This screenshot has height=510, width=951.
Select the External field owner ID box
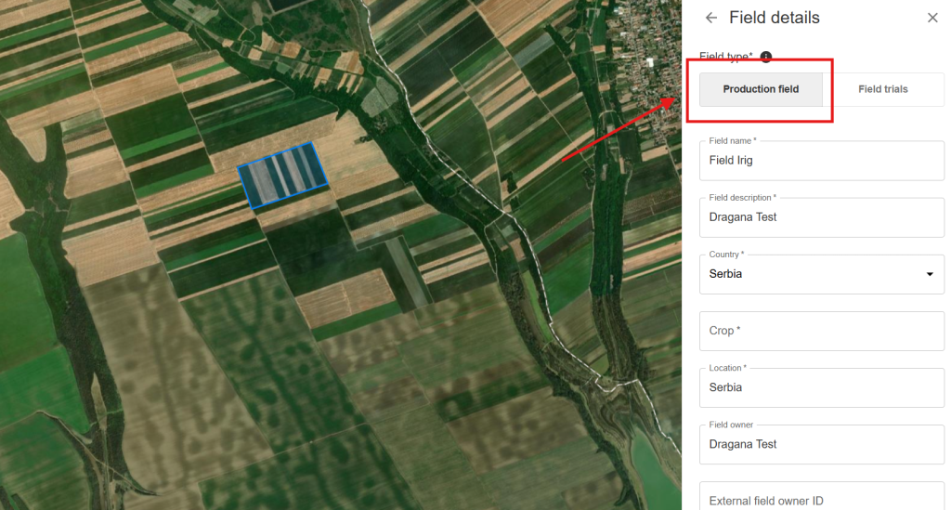(x=821, y=499)
